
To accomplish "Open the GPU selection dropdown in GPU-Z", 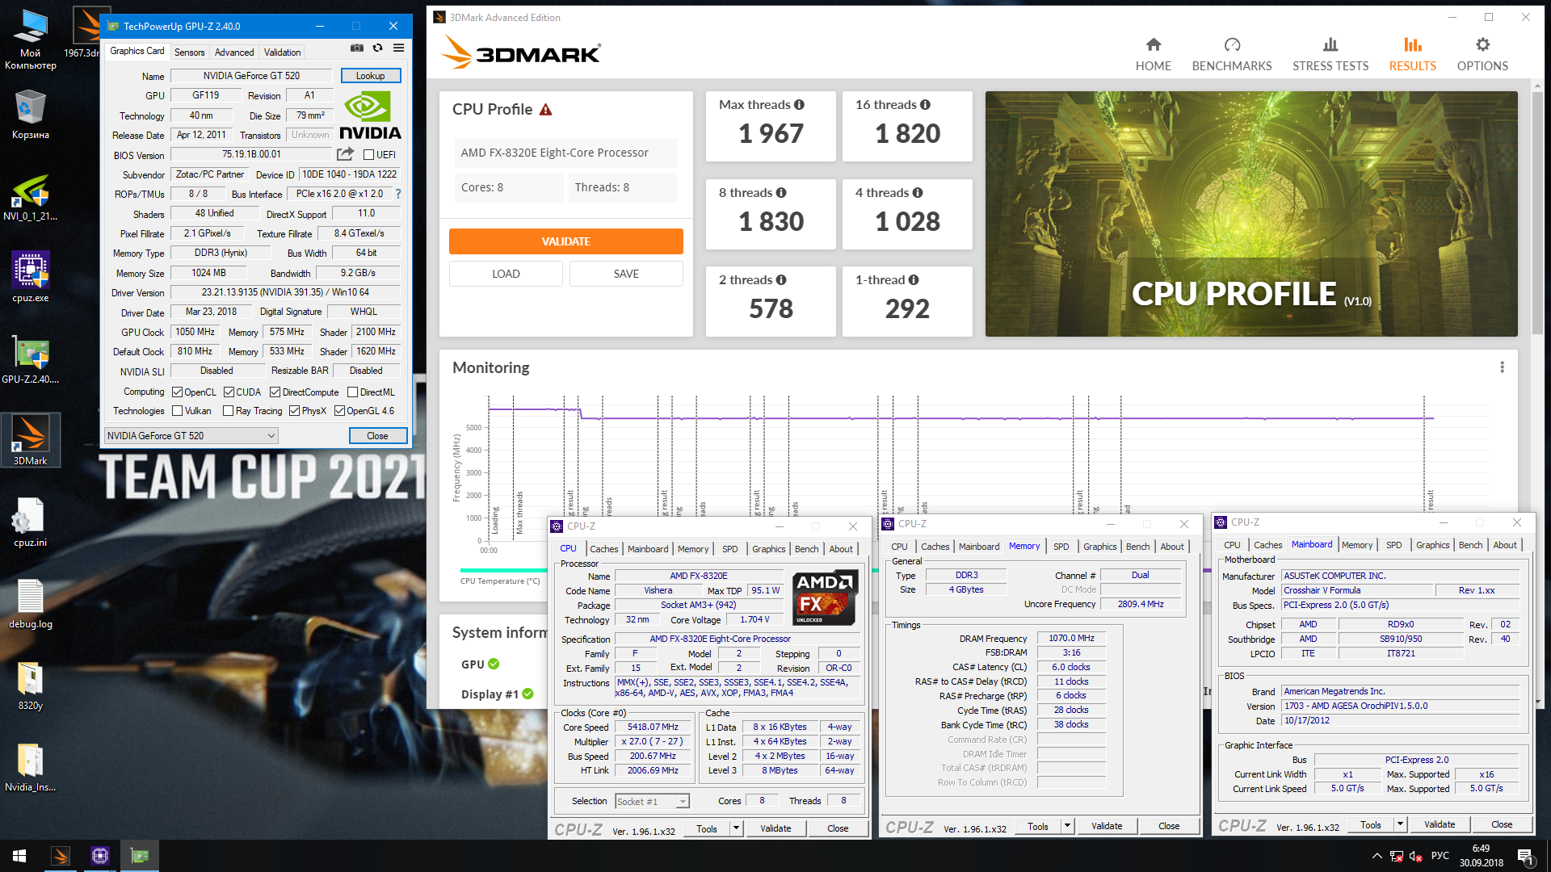I will point(191,436).
